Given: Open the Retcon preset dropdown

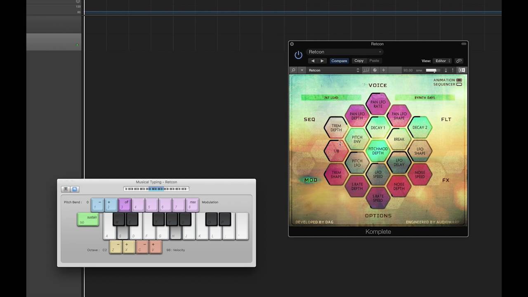Looking at the screenshot, I should (344, 52).
